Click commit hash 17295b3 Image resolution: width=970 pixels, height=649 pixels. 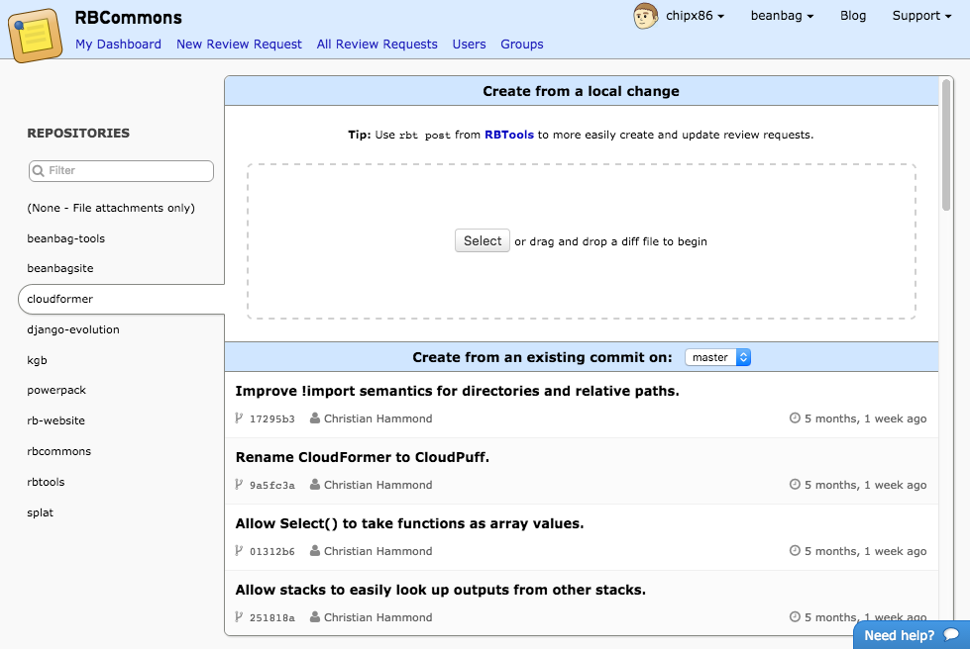pyautogui.click(x=272, y=418)
